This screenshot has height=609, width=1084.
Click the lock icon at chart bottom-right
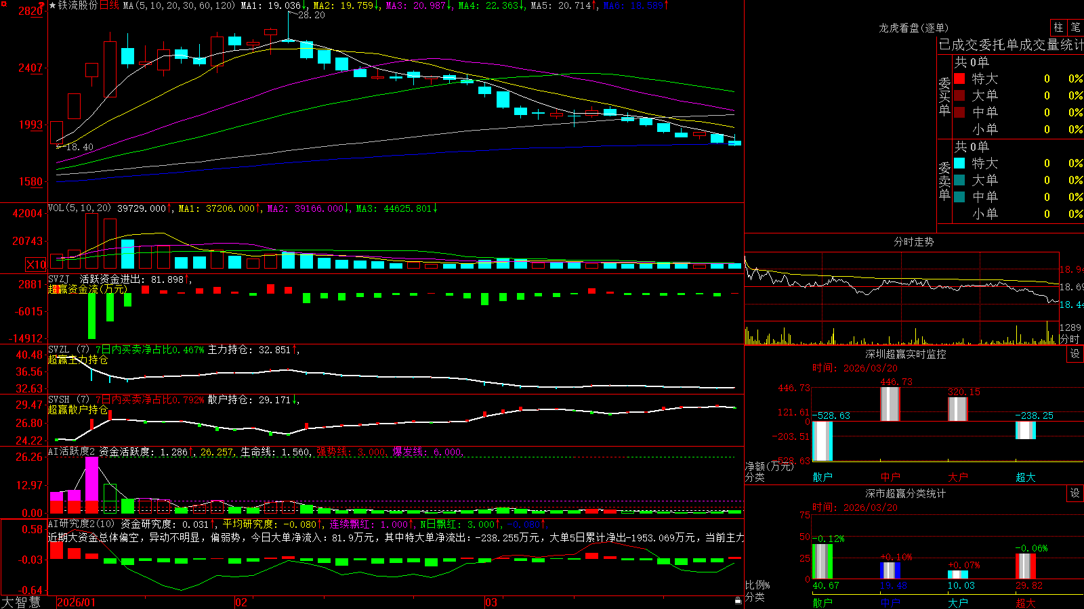pyautogui.click(x=738, y=601)
